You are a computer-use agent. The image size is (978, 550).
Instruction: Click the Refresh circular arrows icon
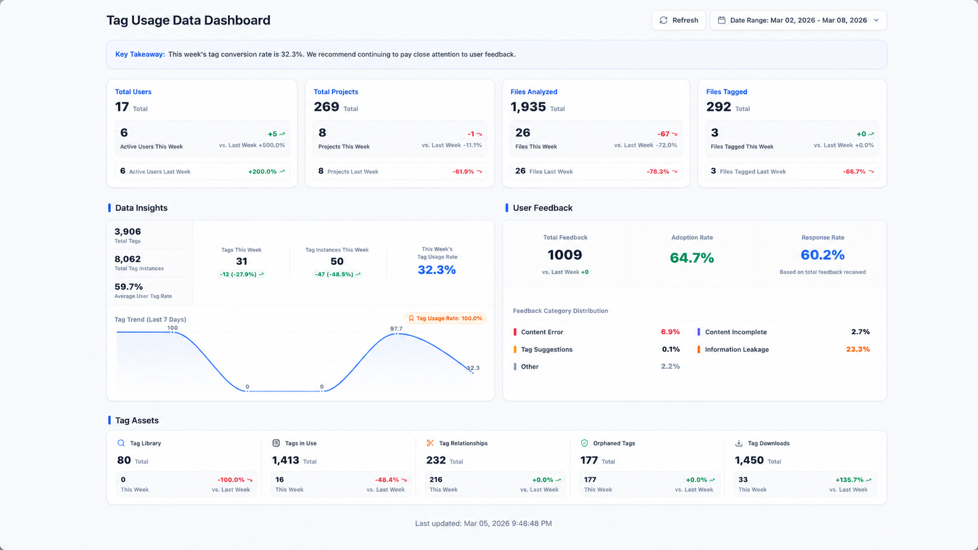[x=663, y=20]
